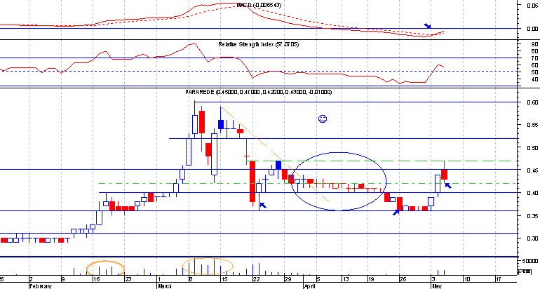Click the 60 level on the RSI scale
The height and width of the screenshot is (289, 540).
[x=534, y=65]
